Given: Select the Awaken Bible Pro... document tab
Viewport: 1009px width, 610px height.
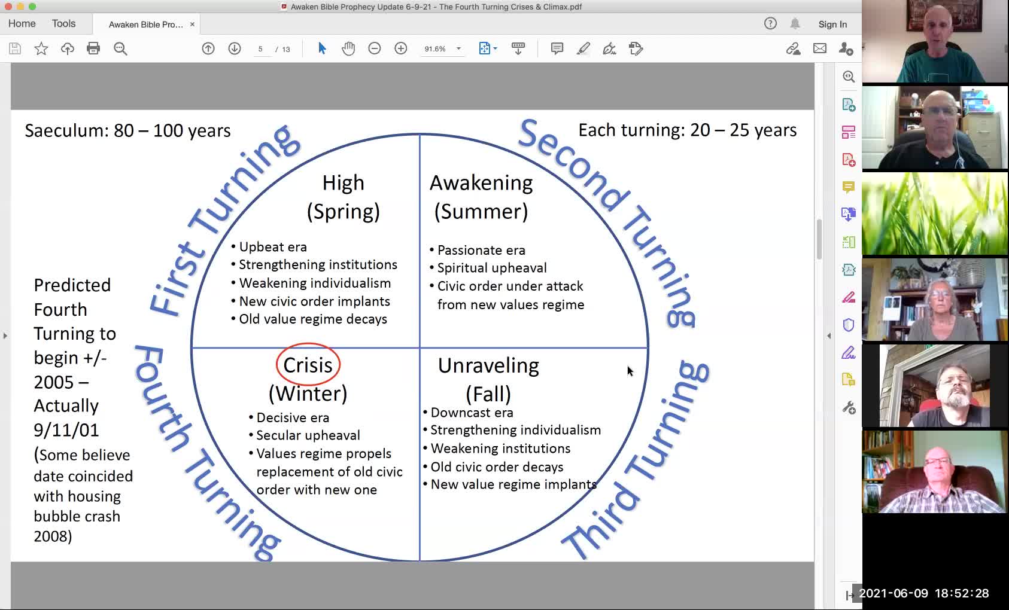Looking at the screenshot, I should [x=145, y=25].
